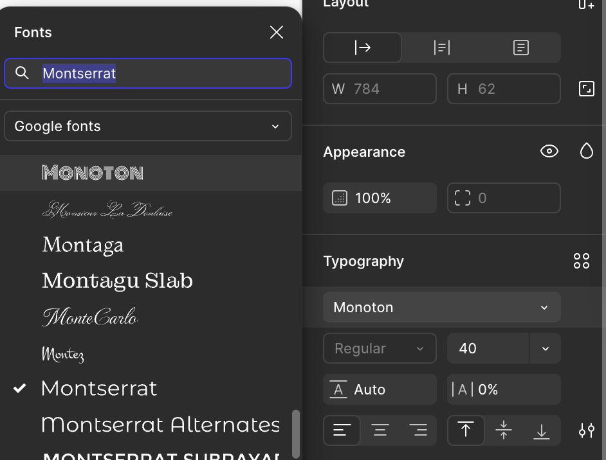Set auto width text layout
This screenshot has width=606, height=460.
(363, 48)
